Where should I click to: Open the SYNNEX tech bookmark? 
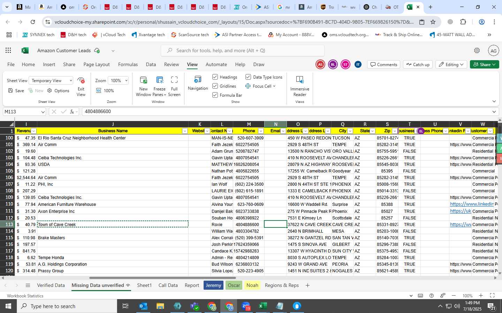38,35
